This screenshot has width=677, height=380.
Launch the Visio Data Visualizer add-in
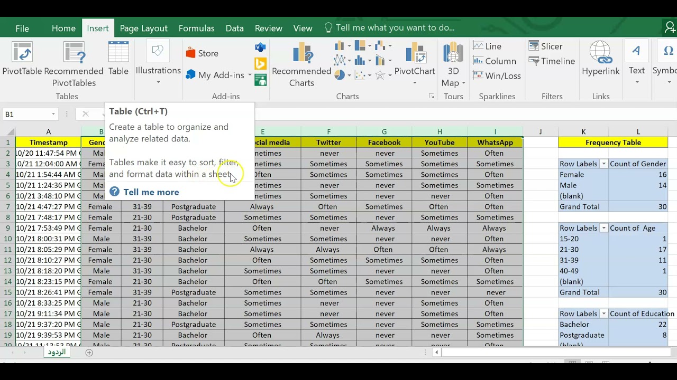tap(260, 47)
